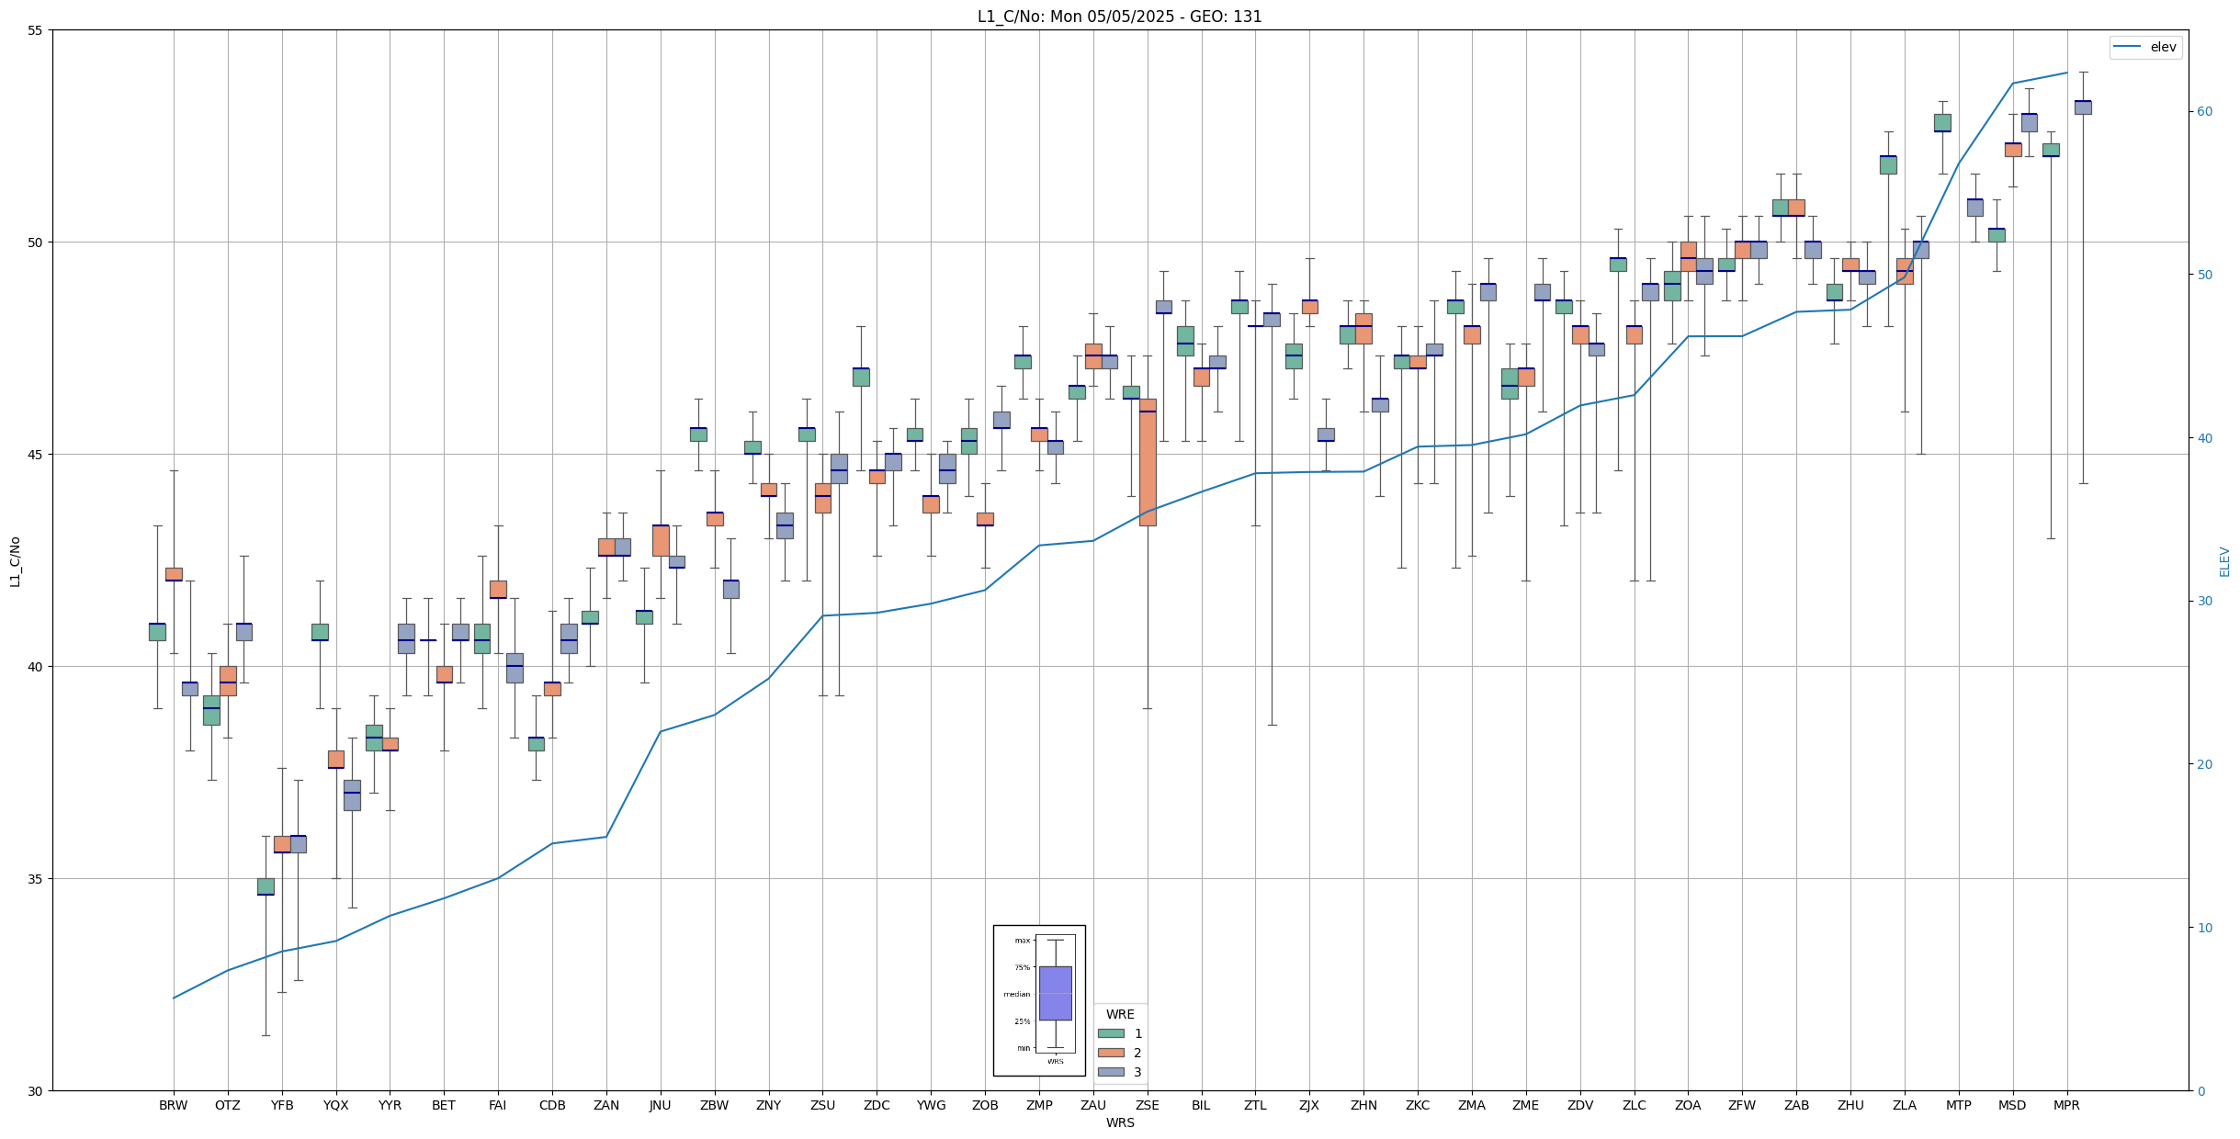Click the 55 left y-axis tick
This screenshot has height=1139, width=2240.
(x=37, y=30)
